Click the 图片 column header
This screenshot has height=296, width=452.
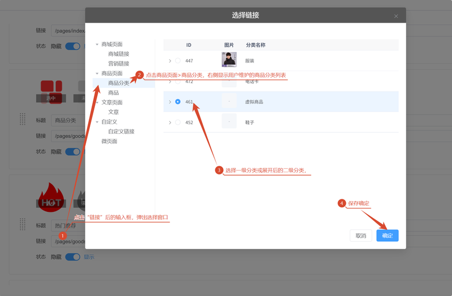click(229, 45)
